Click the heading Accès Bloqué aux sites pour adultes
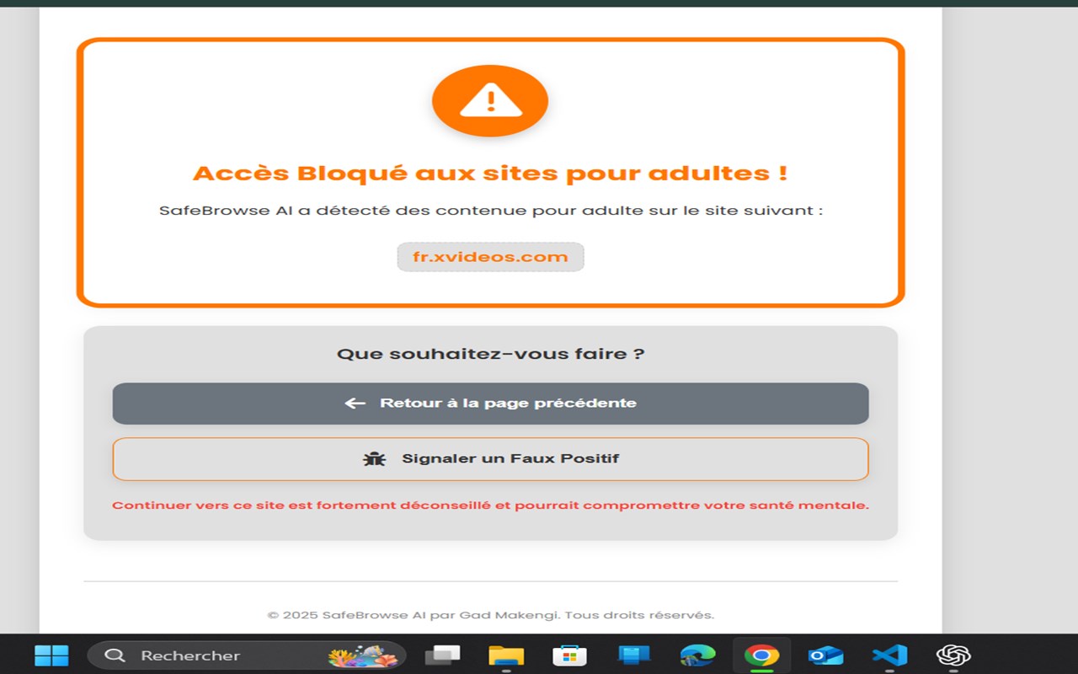 click(x=490, y=174)
